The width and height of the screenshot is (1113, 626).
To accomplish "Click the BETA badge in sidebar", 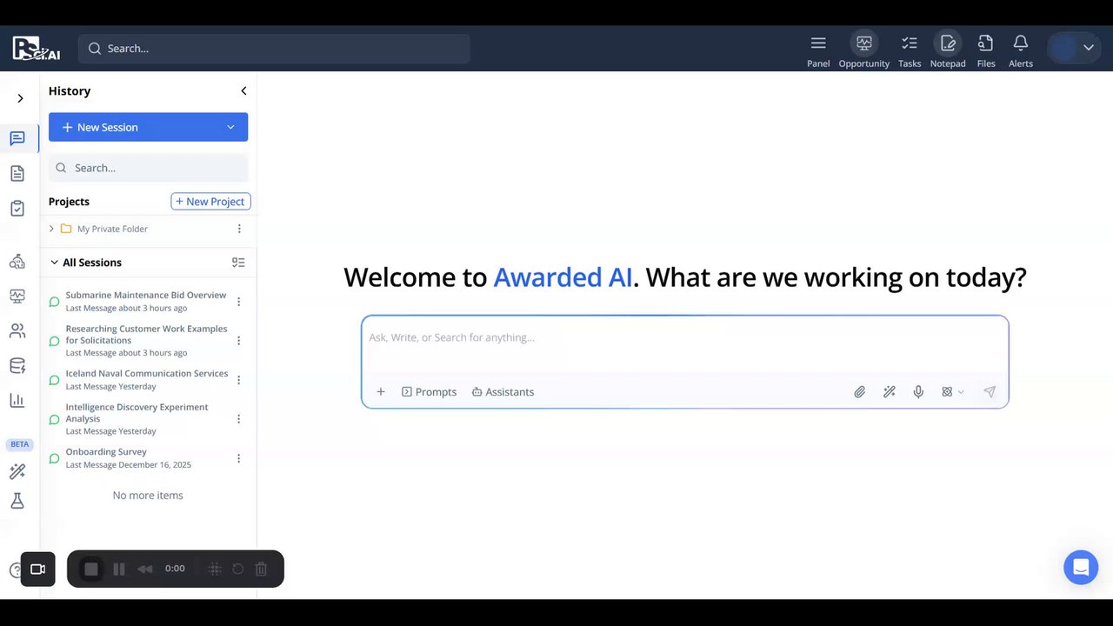I will (x=19, y=444).
